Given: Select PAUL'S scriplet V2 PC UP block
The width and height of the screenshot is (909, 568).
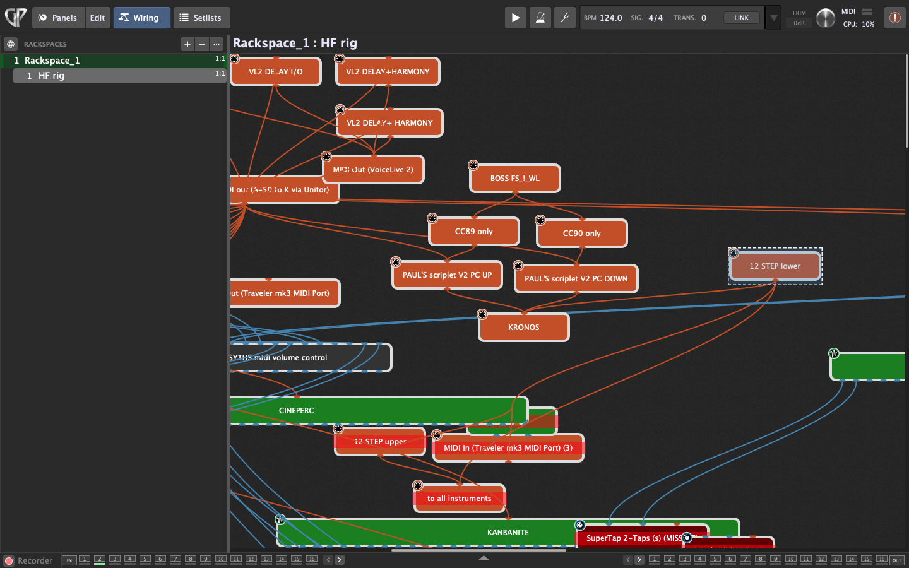Looking at the screenshot, I should (x=447, y=275).
